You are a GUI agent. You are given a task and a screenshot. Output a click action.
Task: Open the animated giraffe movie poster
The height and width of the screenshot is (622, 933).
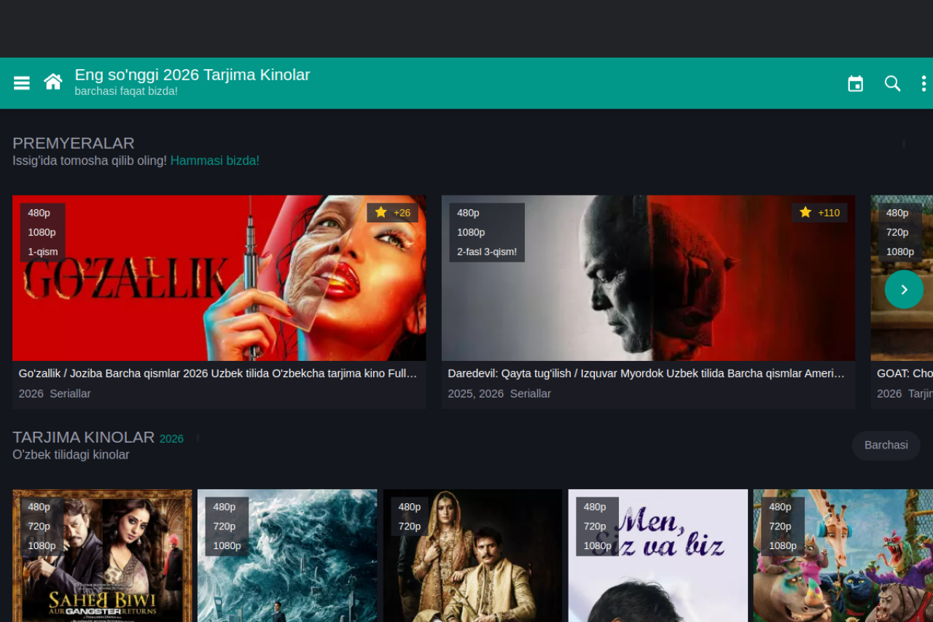click(843, 556)
